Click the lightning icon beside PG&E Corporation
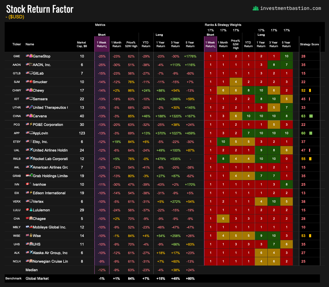Image resolution: width=329 pixels, height=287 pixels. coord(31,124)
